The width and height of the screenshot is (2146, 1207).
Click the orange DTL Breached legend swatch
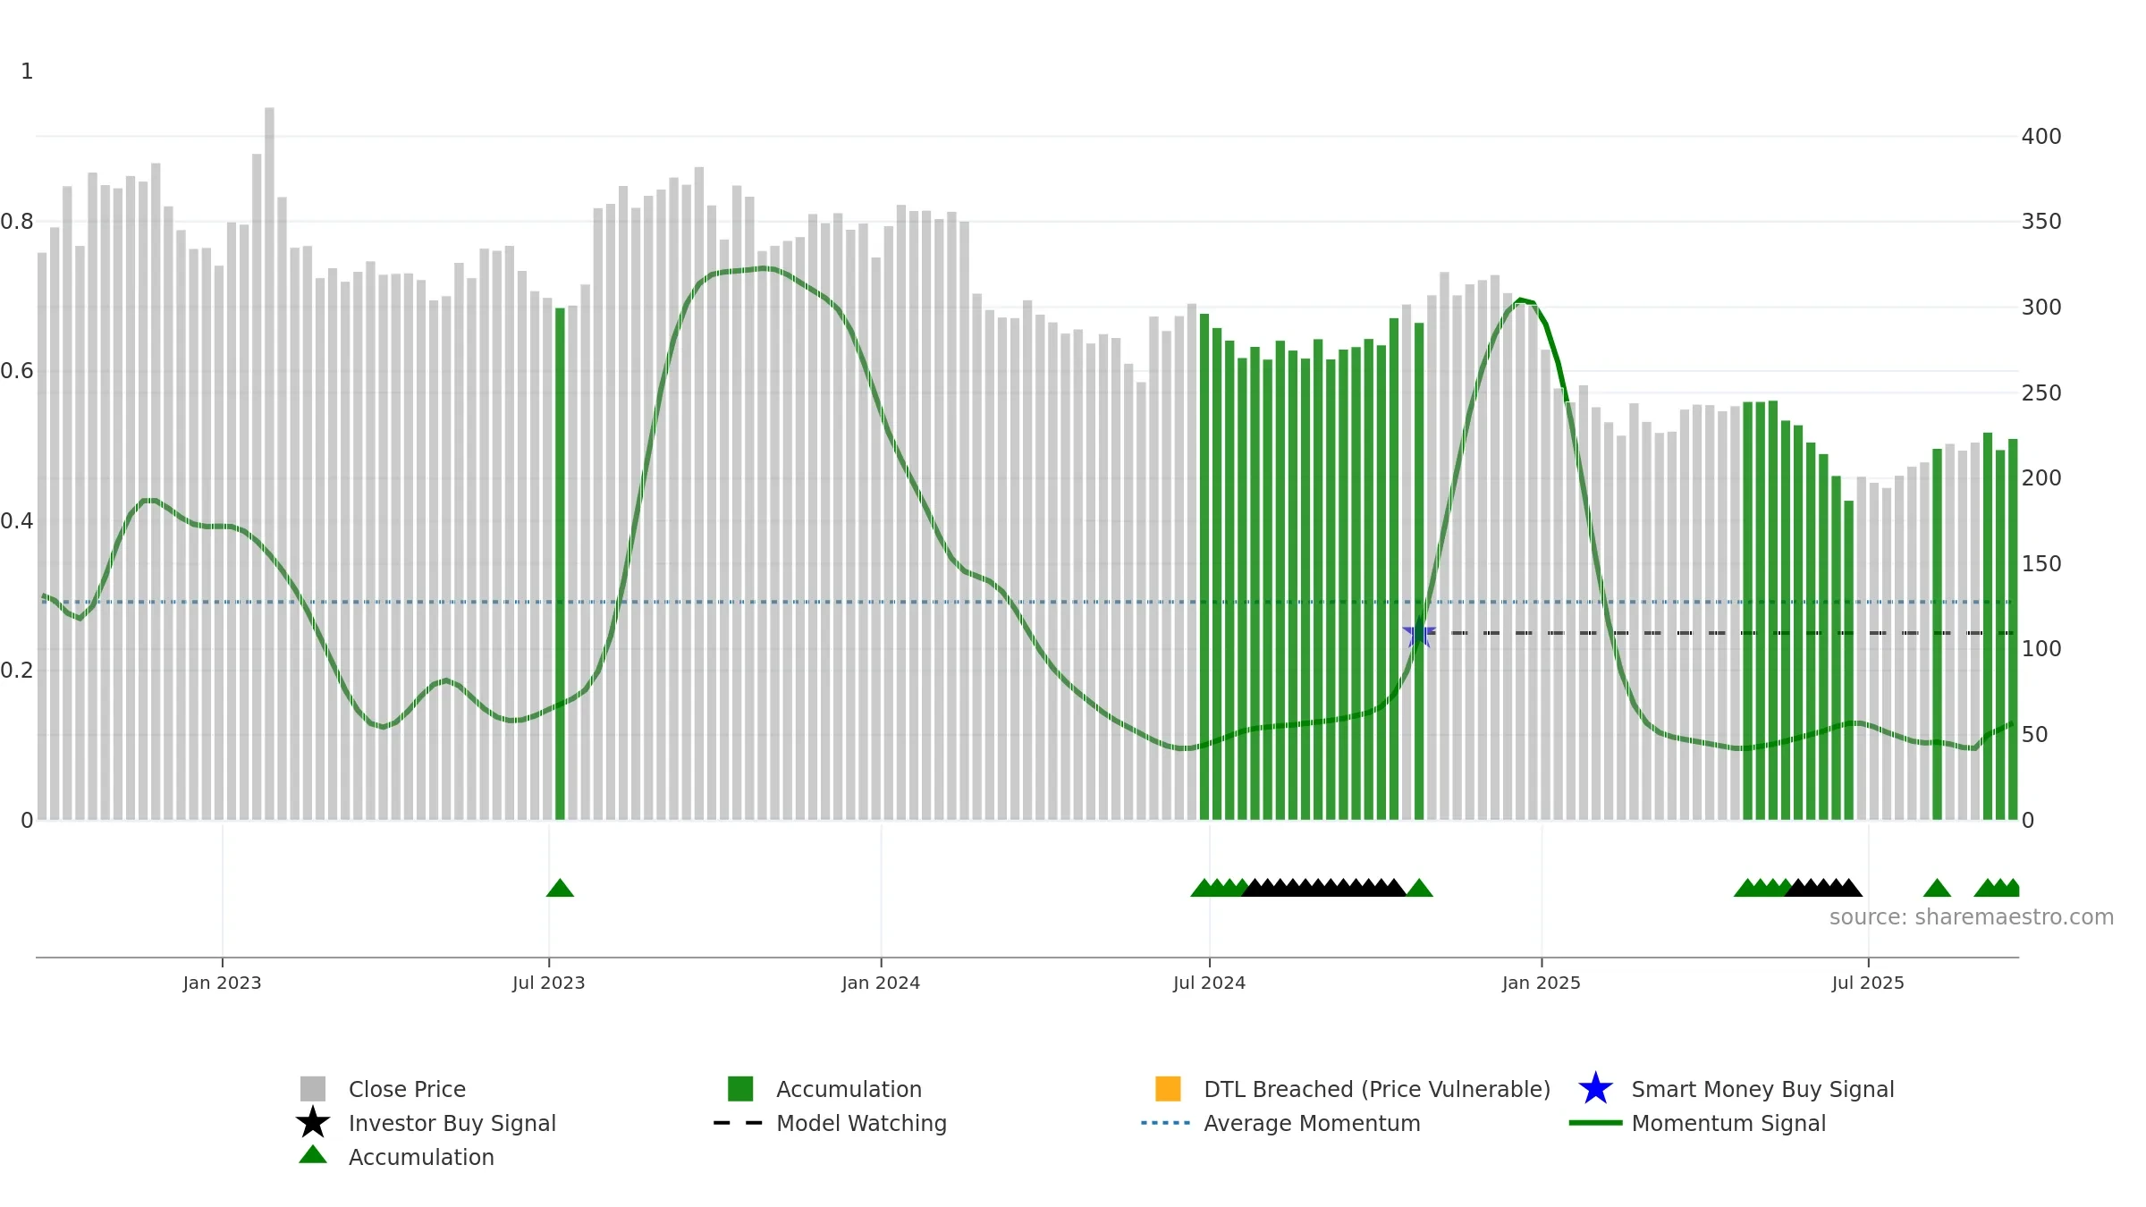pyautogui.click(x=1168, y=1089)
